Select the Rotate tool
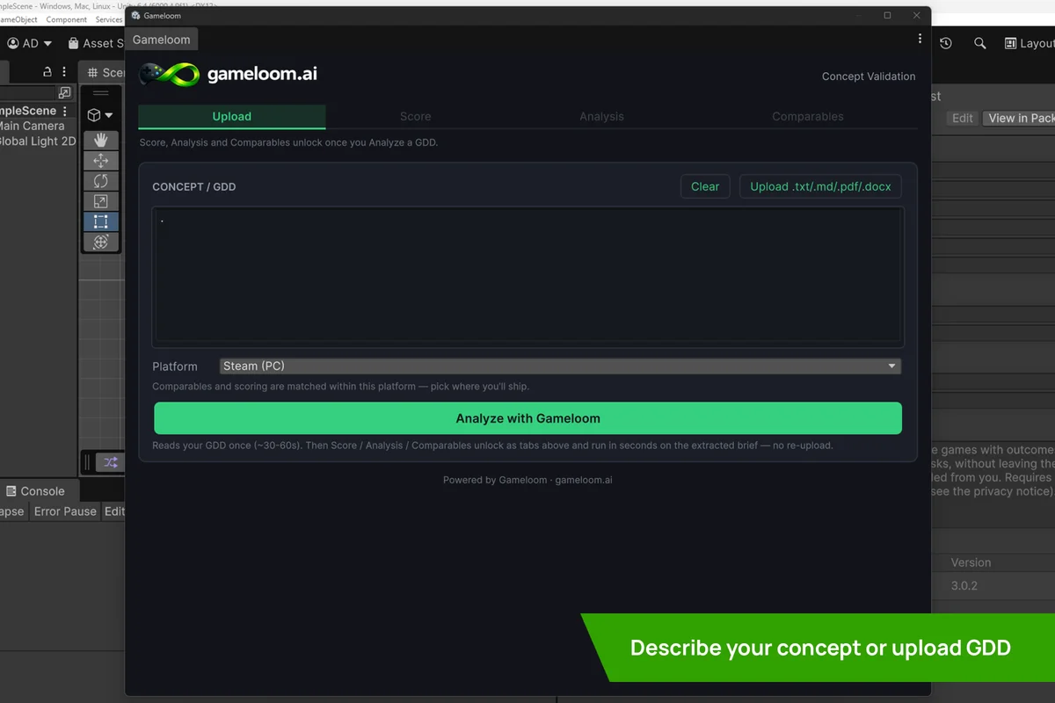This screenshot has width=1055, height=703. pyautogui.click(x=101, y=181)
